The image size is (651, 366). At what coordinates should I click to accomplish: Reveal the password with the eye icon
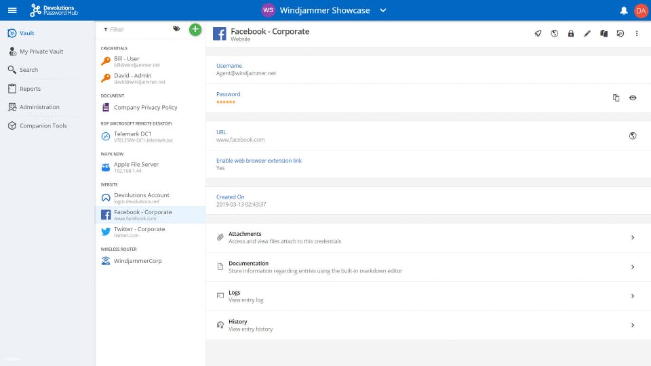click(633, 98)
